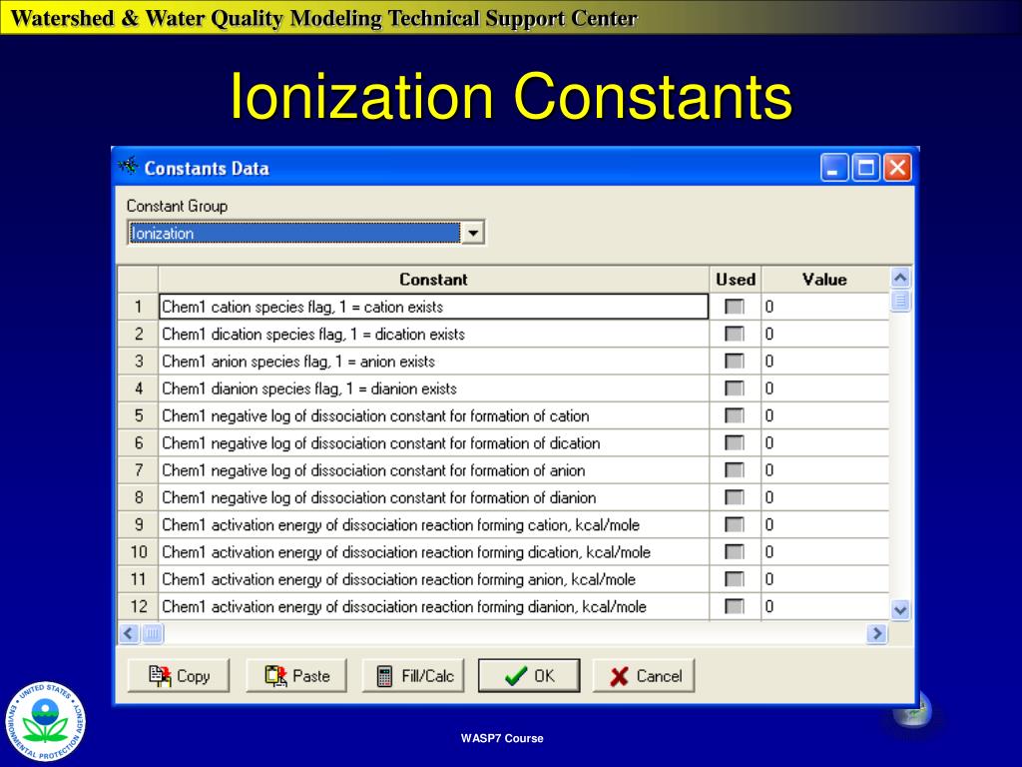Click the Used column header
Viewport: 1022px width, 767px height.
point(736,280)
